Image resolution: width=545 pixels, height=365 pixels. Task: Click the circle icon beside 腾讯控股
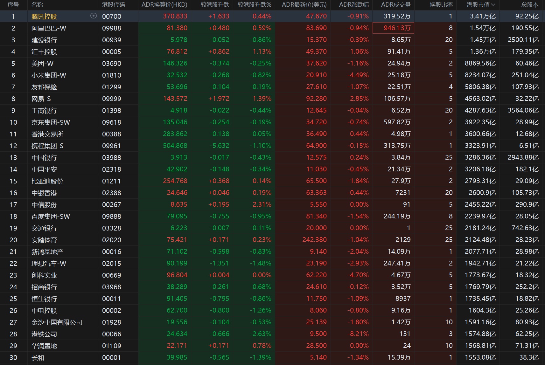93,16
